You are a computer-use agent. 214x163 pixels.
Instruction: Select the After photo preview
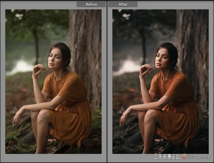(x=160, y=81)
